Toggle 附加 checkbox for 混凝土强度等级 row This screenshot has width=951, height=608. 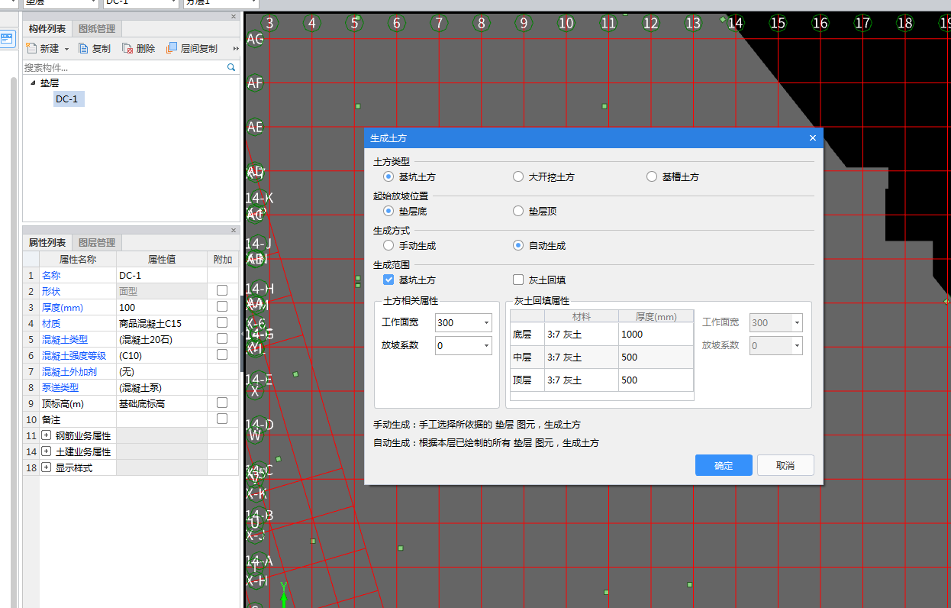(222, 354)
